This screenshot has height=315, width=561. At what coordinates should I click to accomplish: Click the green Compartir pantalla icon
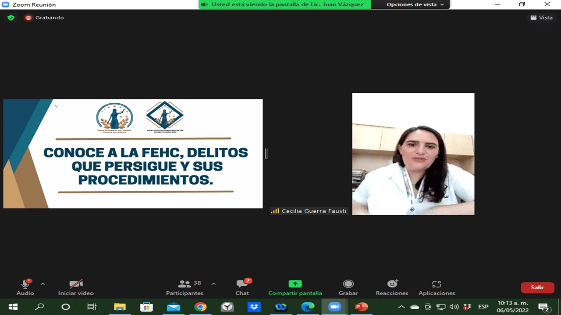point(295,284)
